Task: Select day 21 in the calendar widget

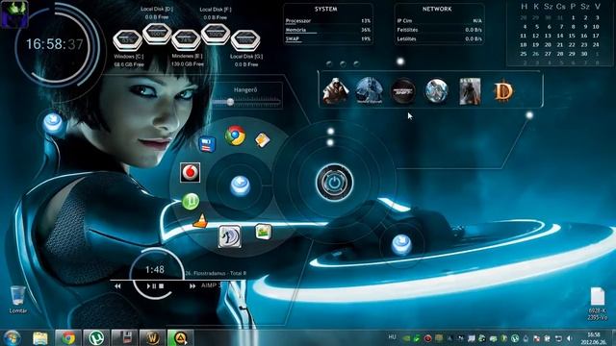Action: coord(560,45)
